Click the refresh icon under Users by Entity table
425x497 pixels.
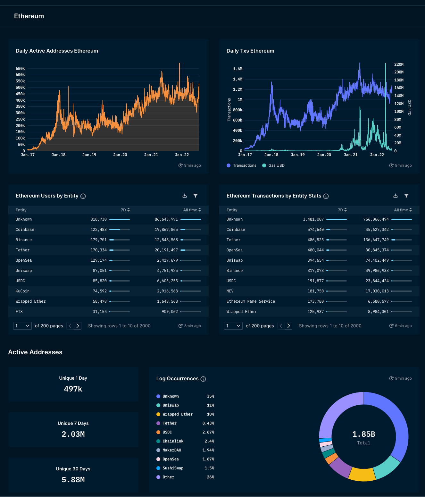point(180,326)
